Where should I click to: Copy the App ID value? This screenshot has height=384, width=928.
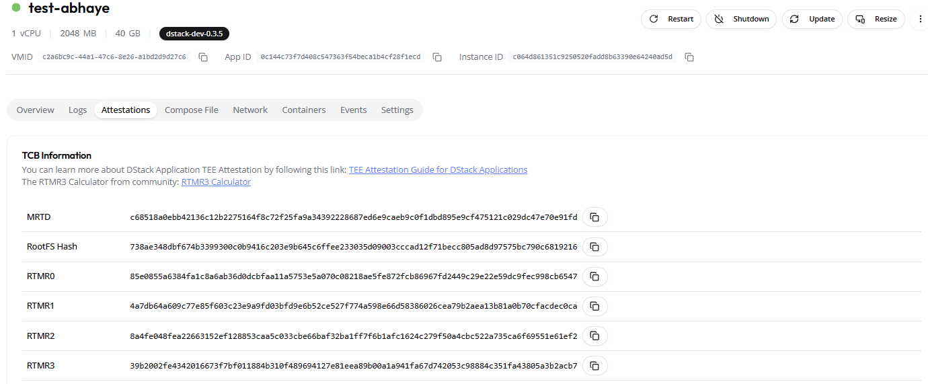click(x=437, y=57)
